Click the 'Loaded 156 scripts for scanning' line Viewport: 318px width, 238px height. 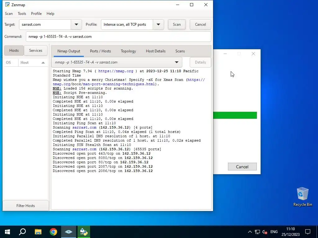pyautogui.click(x=93, y=88)
